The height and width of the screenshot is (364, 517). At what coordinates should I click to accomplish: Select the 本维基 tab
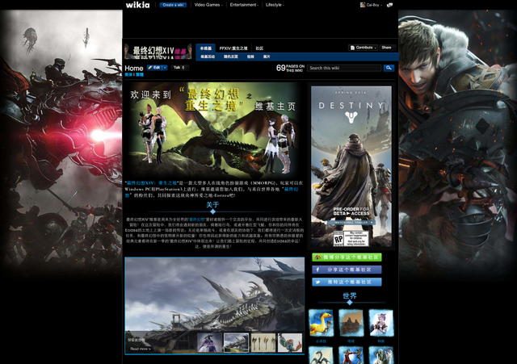pyautogui.click(x=206, y=48)
